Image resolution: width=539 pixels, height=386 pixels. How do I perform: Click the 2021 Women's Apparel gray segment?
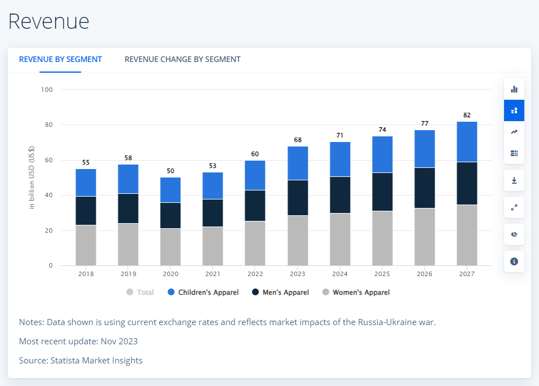(x=213, y=246)
